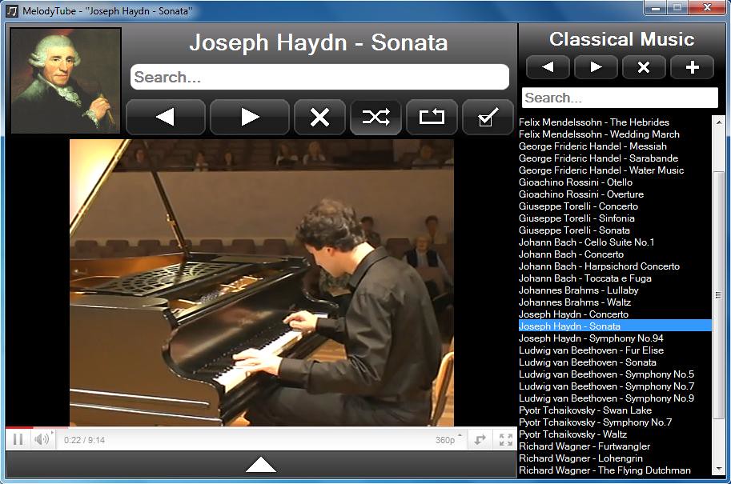Click the previous track arrow in main toolbar

coord(166,117)
